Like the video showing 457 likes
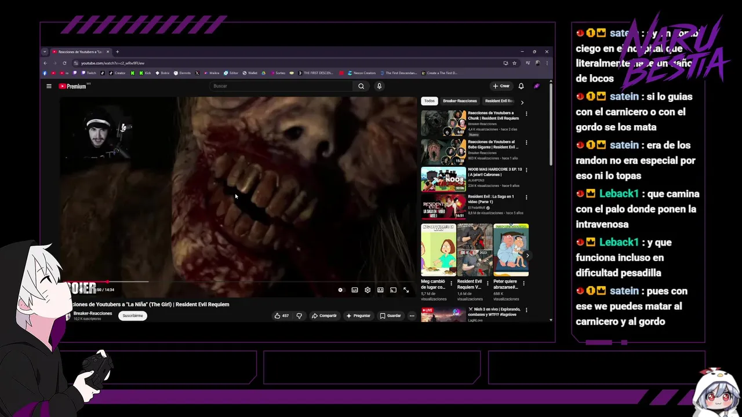Image resolution: width=742 pixels, height=417 pixels. pos(282,316)
